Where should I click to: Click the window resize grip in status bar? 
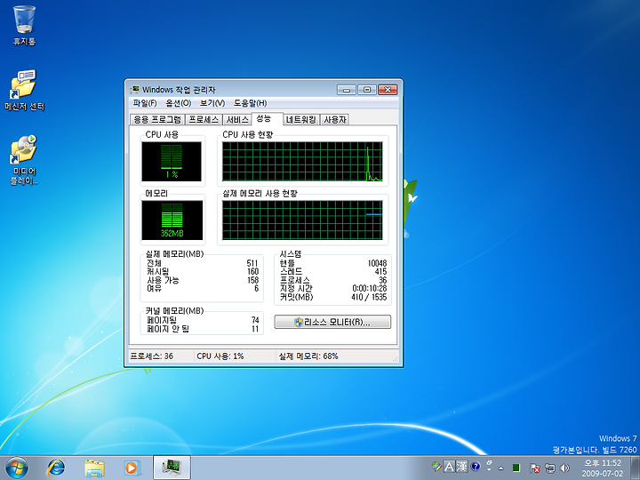coord(395,359)
